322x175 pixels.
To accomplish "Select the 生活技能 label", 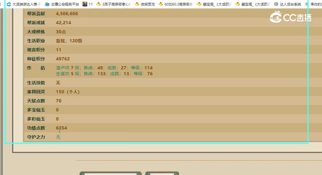I will [x=36, y=83].
